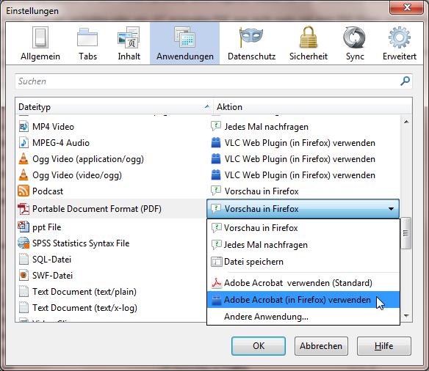Click the Sync circular arrows icon
Viewport: 429px width, 371px height.
click(354, 37)
